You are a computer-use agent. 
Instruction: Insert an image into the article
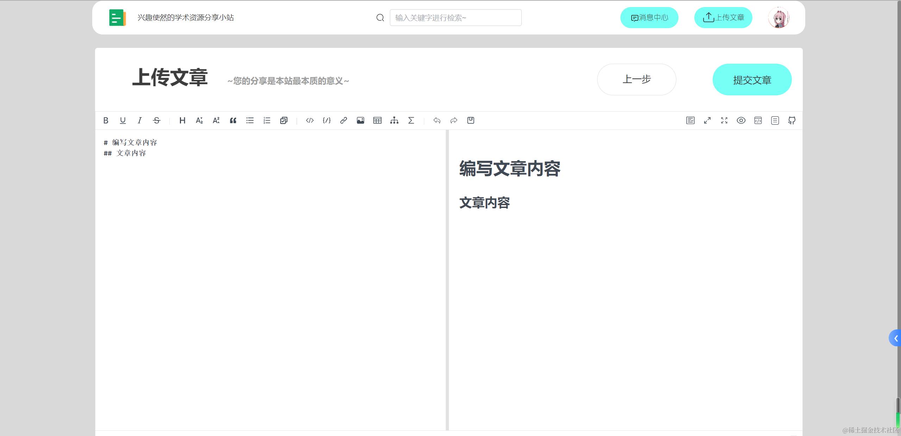[360, 120]
